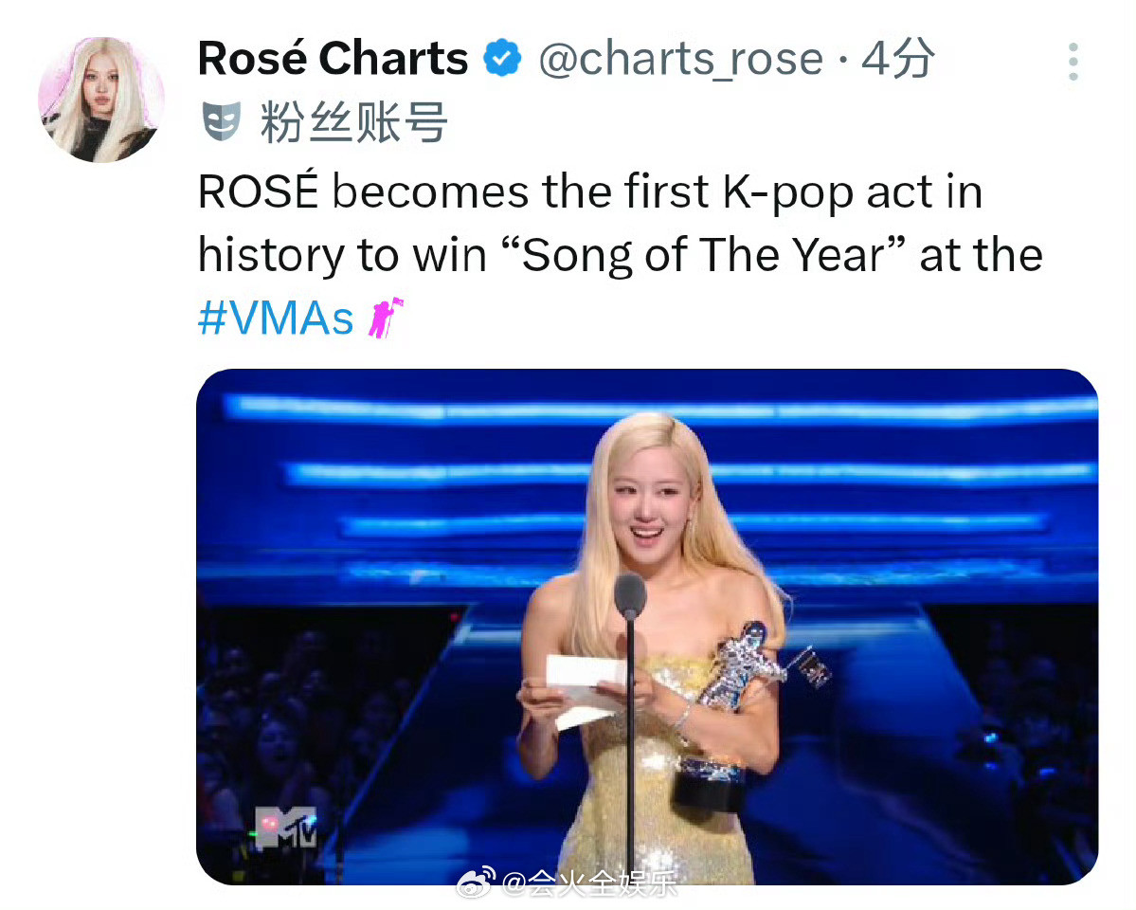Click the word ROSÉ starting the tweet
Viewport: 1136px width, 910px height.
point(258,192)
